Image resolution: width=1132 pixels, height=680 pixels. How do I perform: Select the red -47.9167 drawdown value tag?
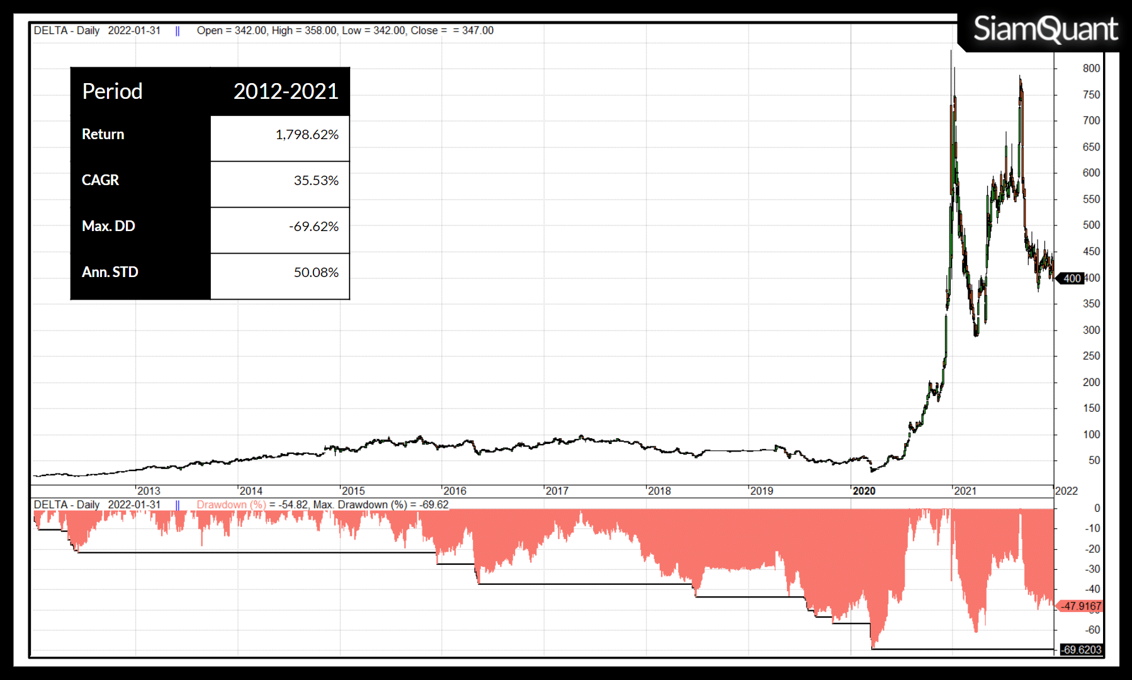tap(1081, 606)
